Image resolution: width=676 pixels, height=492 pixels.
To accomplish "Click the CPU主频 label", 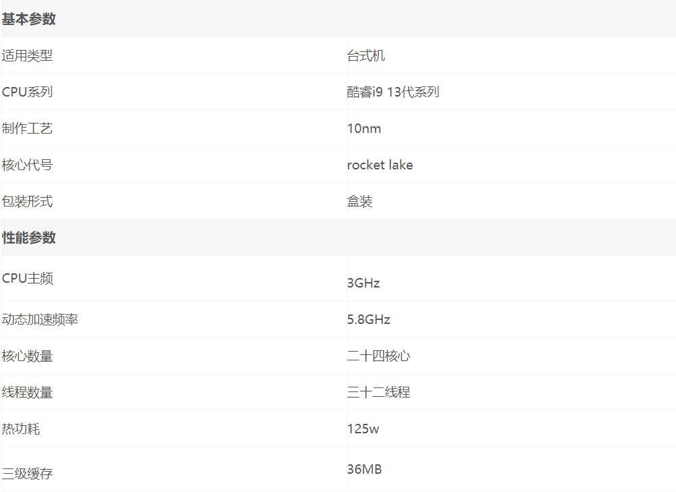I will 28,278.
